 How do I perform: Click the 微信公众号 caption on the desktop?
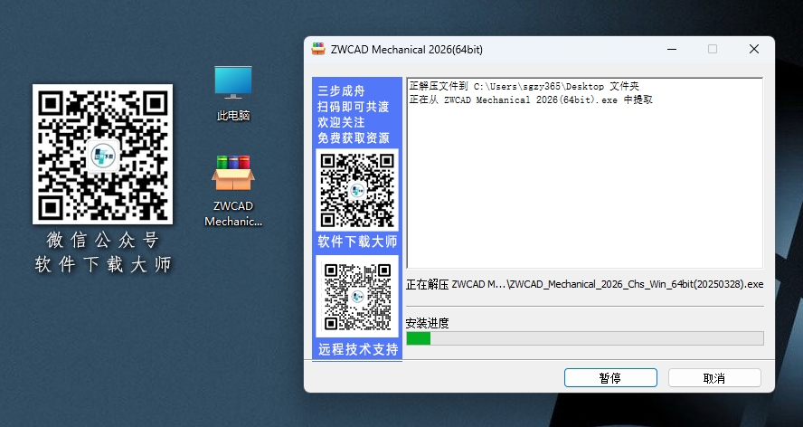[x=102, y=240]
